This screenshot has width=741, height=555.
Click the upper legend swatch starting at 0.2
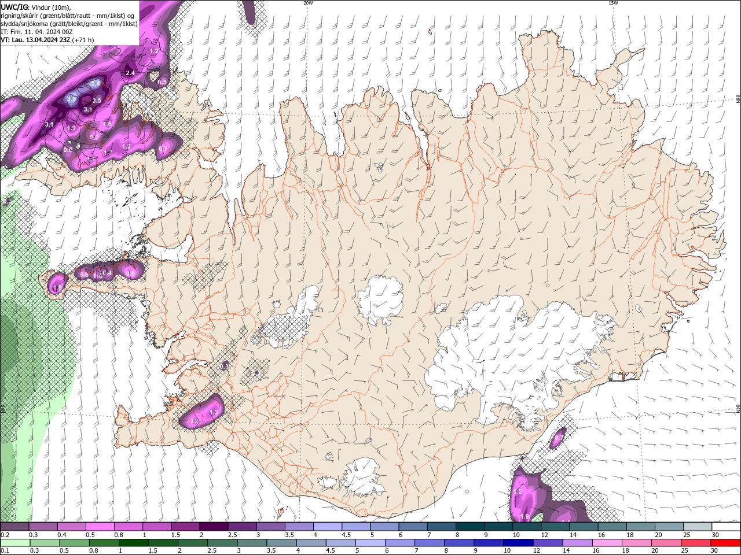tap(14, 527)
